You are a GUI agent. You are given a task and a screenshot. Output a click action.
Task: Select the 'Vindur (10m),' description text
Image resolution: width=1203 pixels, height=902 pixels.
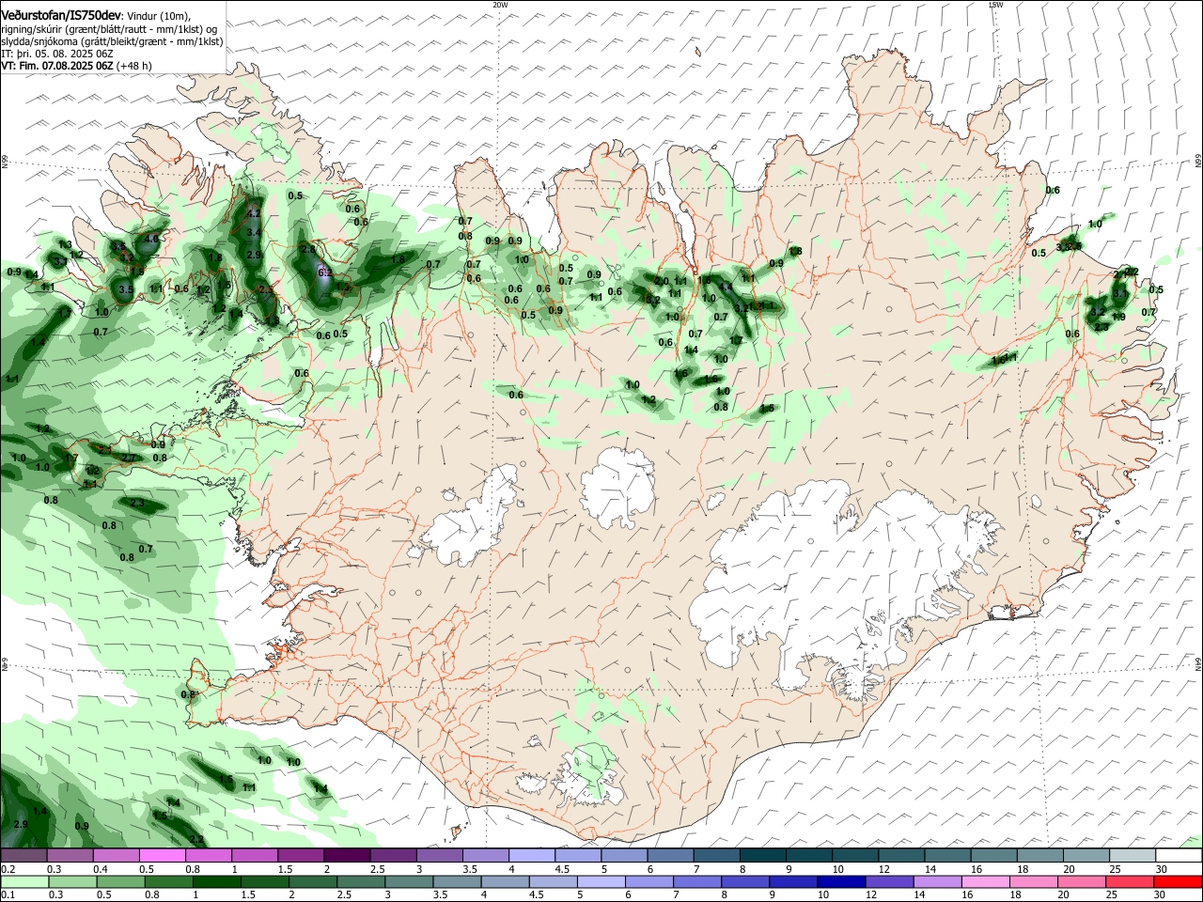click(x=158, y=15)
